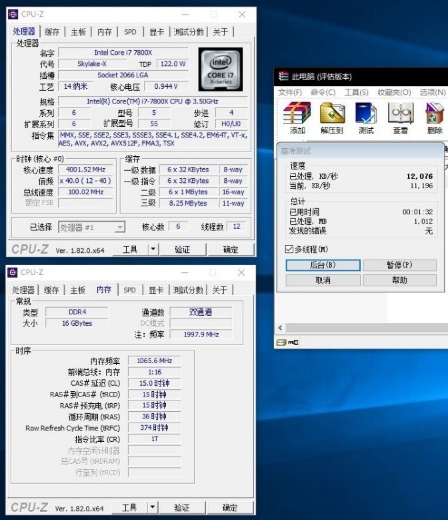The height and width of the screenshot is (520, 448).
Task: Open 主板 tab in bottom CPU-Z
Action: click(x=77, y=290)
